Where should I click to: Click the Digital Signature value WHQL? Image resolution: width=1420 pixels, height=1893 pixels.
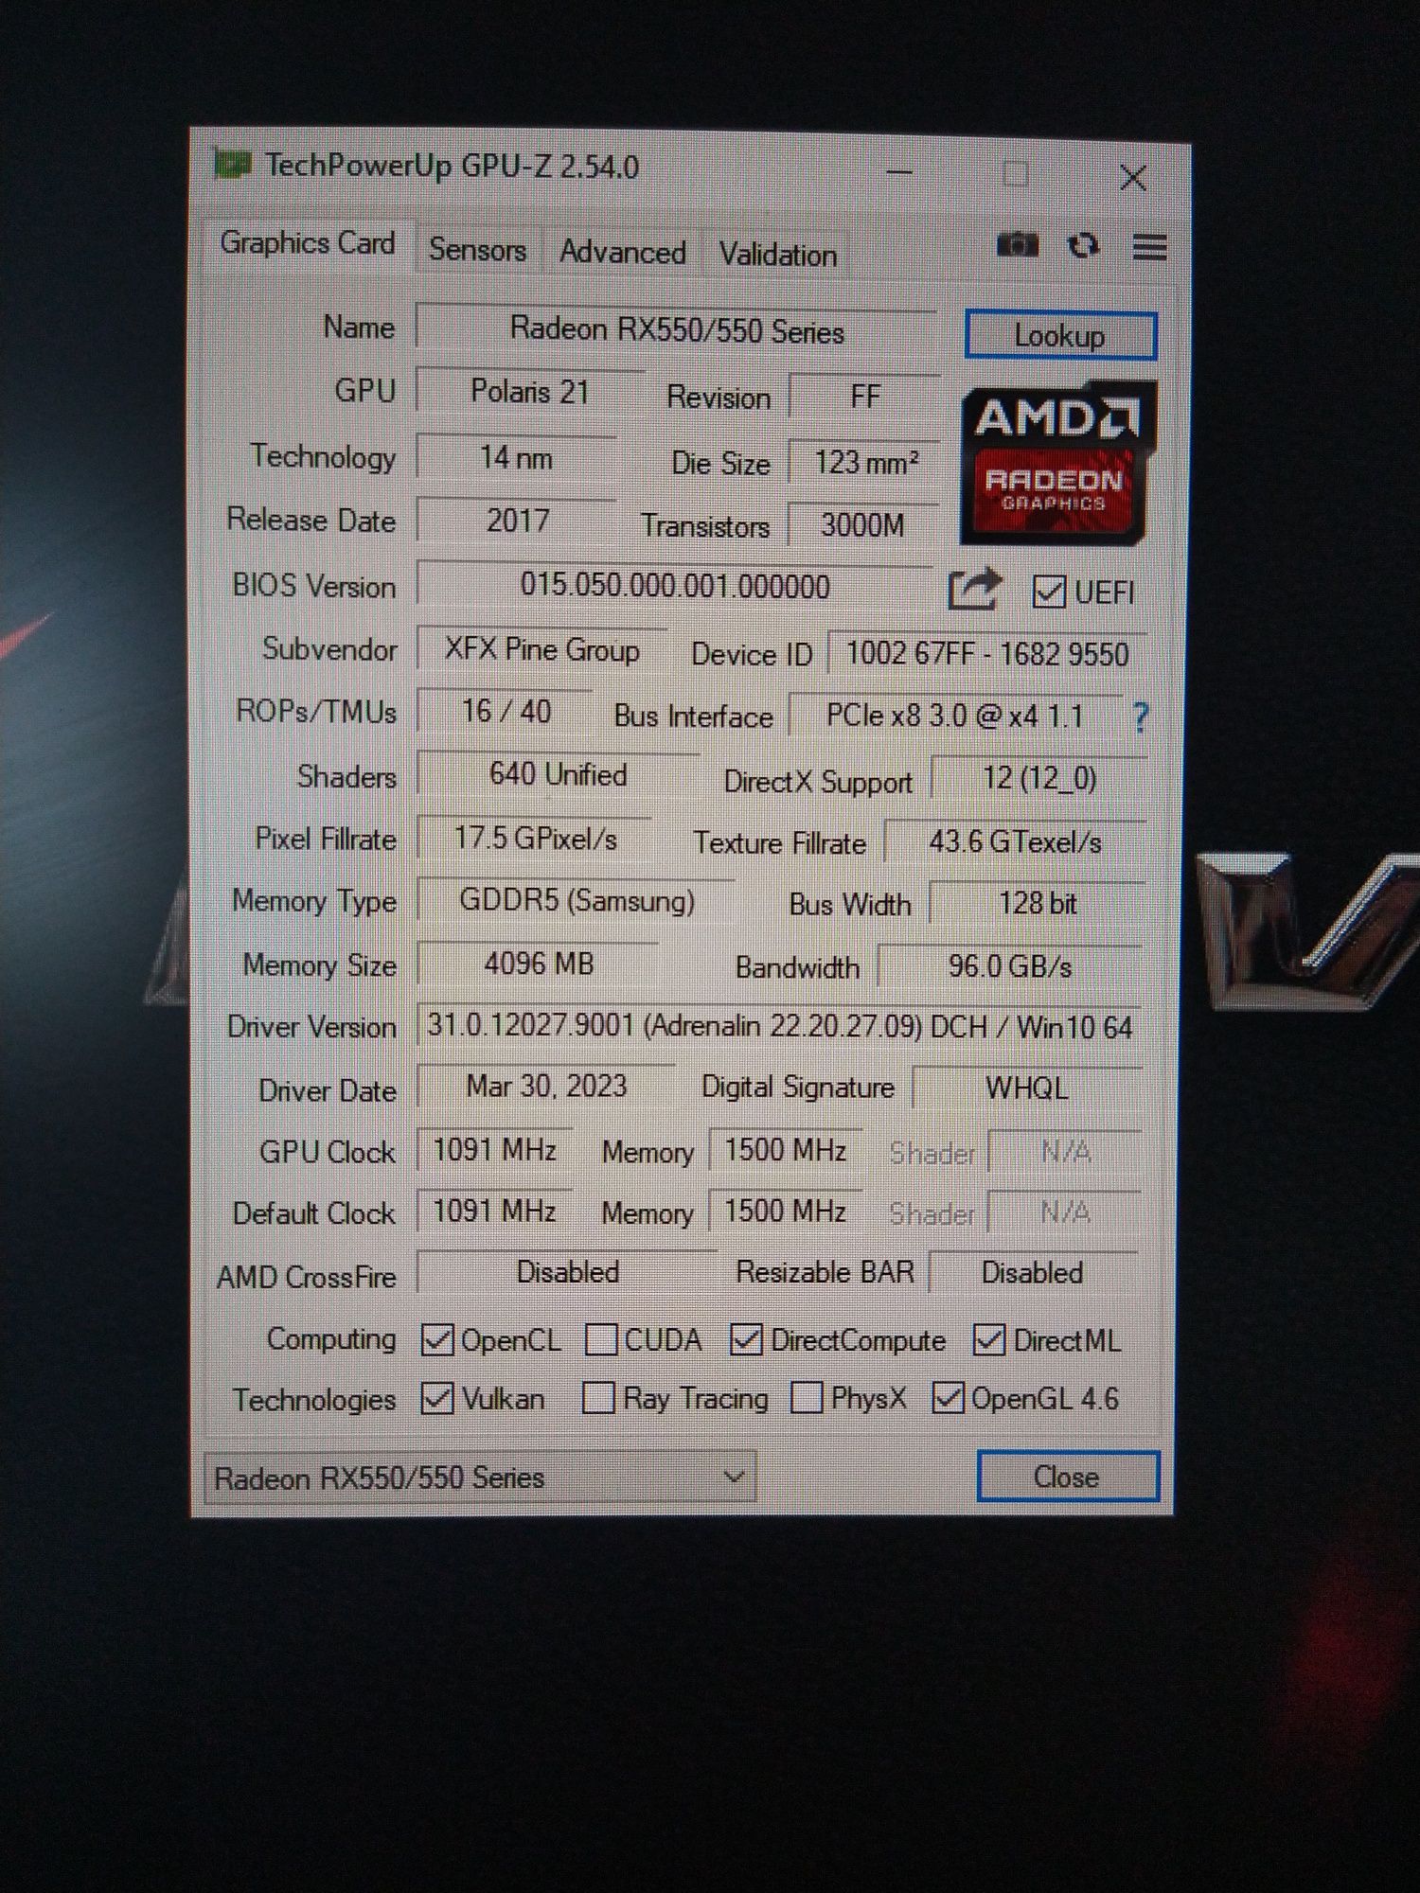point(1027,1088)
